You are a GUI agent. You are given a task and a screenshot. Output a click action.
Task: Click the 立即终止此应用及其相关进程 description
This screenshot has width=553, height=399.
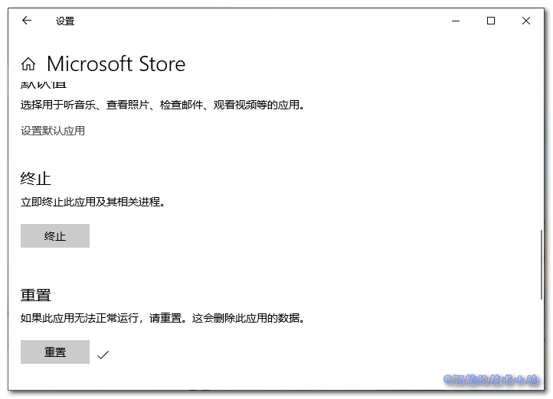pyautogui.click(x=93, y=203)
